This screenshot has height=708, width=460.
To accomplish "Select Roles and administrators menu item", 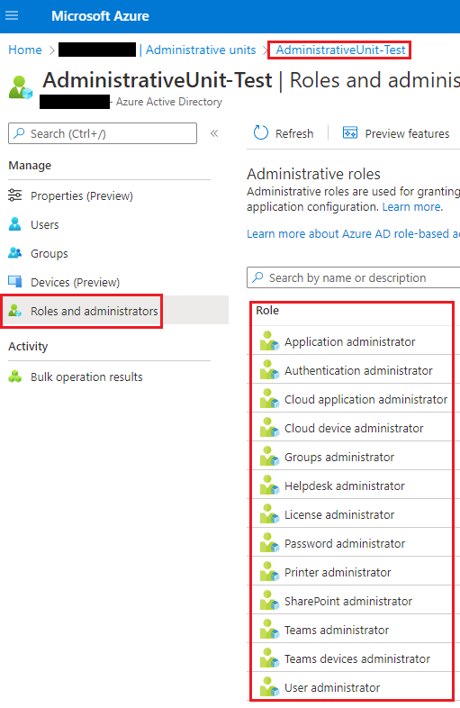I will pos(95,311).
